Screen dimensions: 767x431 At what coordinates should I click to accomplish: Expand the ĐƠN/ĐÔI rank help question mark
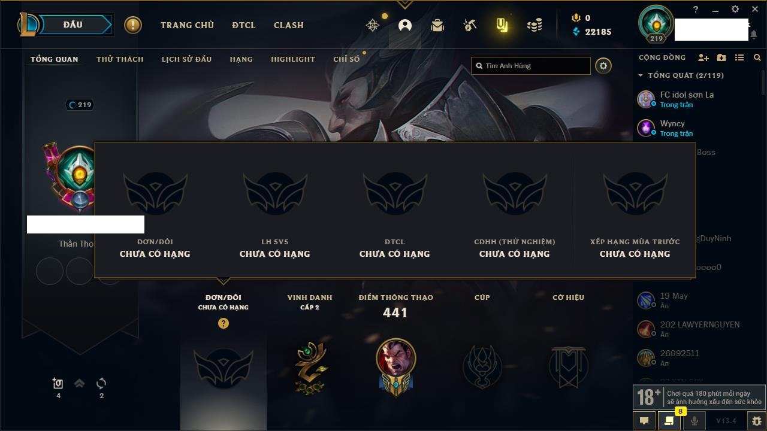click(224, 323)
